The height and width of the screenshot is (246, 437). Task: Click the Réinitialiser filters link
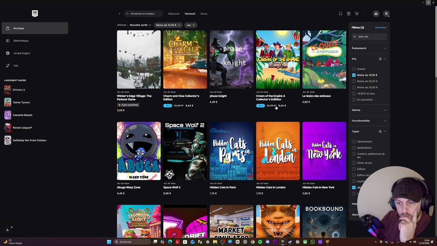point(381,28)
